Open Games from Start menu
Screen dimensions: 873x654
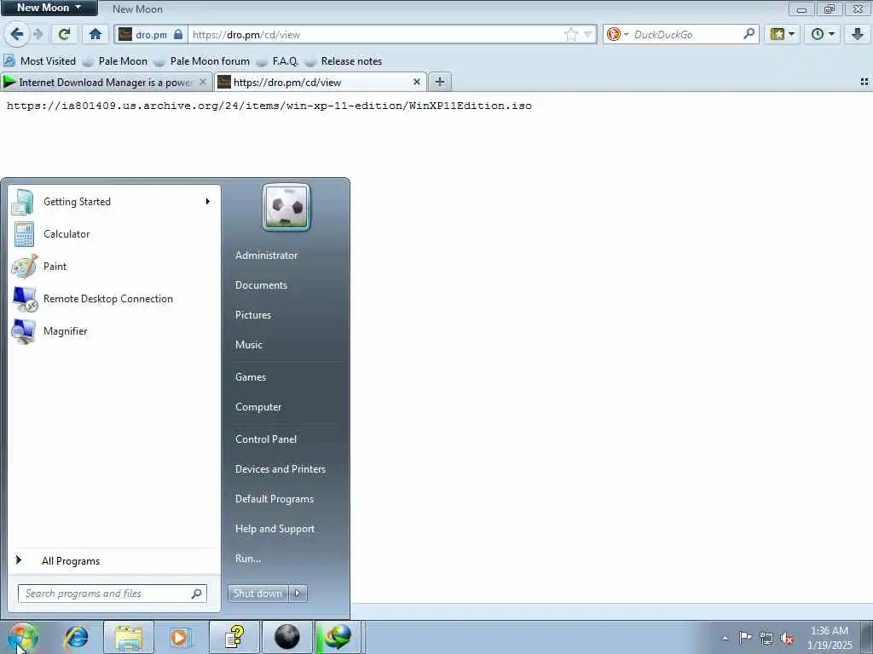(251, 377)
